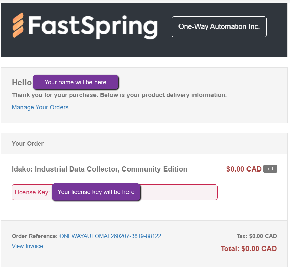
Task: Click the Tax: $0.00 CAD line
Action: tap(257, 236)
